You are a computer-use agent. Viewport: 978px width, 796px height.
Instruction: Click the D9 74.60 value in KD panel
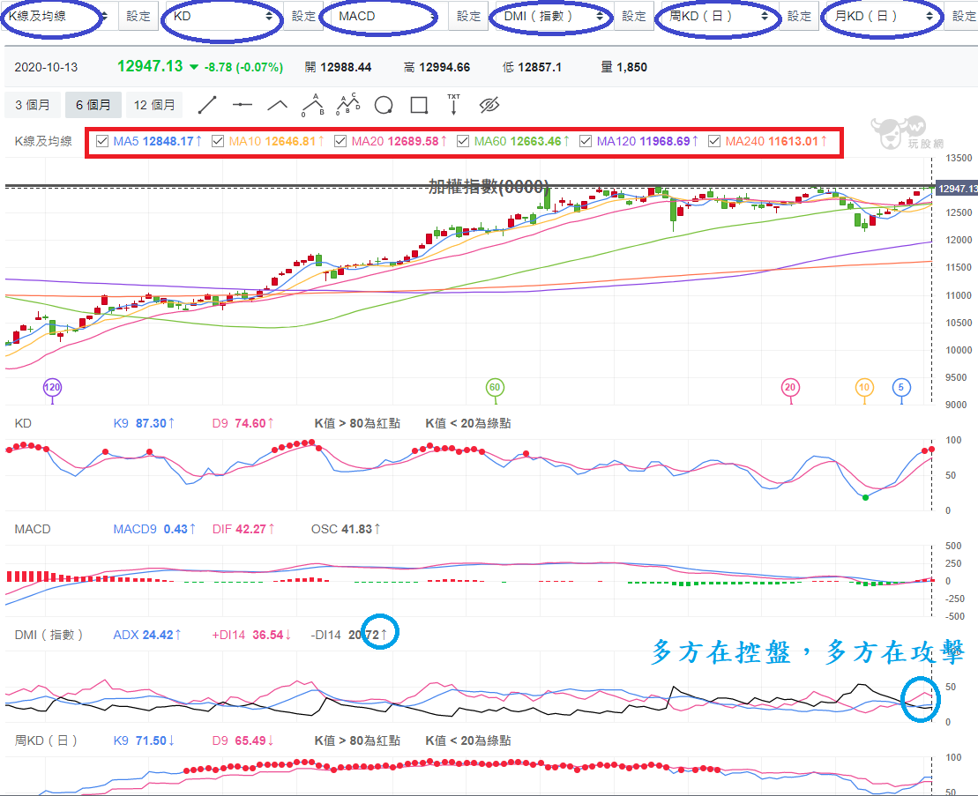(x=243, y=423)
